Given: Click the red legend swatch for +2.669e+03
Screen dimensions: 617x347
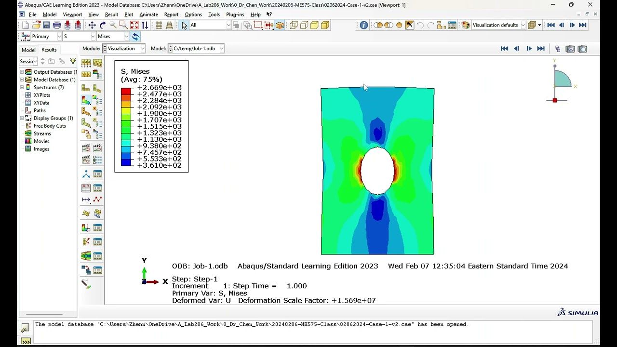Looking at the screenshot, I should tap(126, 91).
